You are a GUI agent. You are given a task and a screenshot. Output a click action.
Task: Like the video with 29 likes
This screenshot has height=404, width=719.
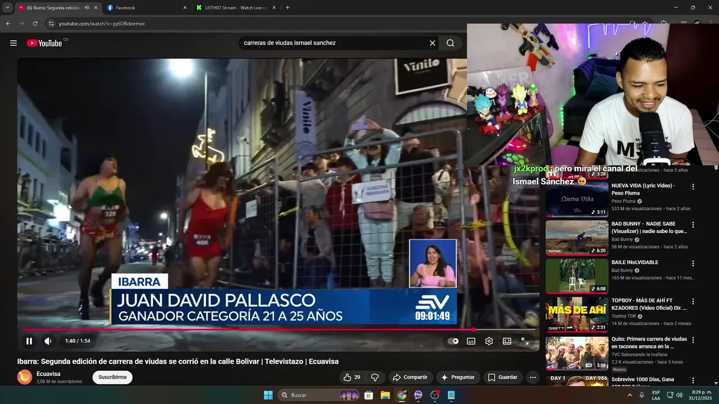(352, 378)
